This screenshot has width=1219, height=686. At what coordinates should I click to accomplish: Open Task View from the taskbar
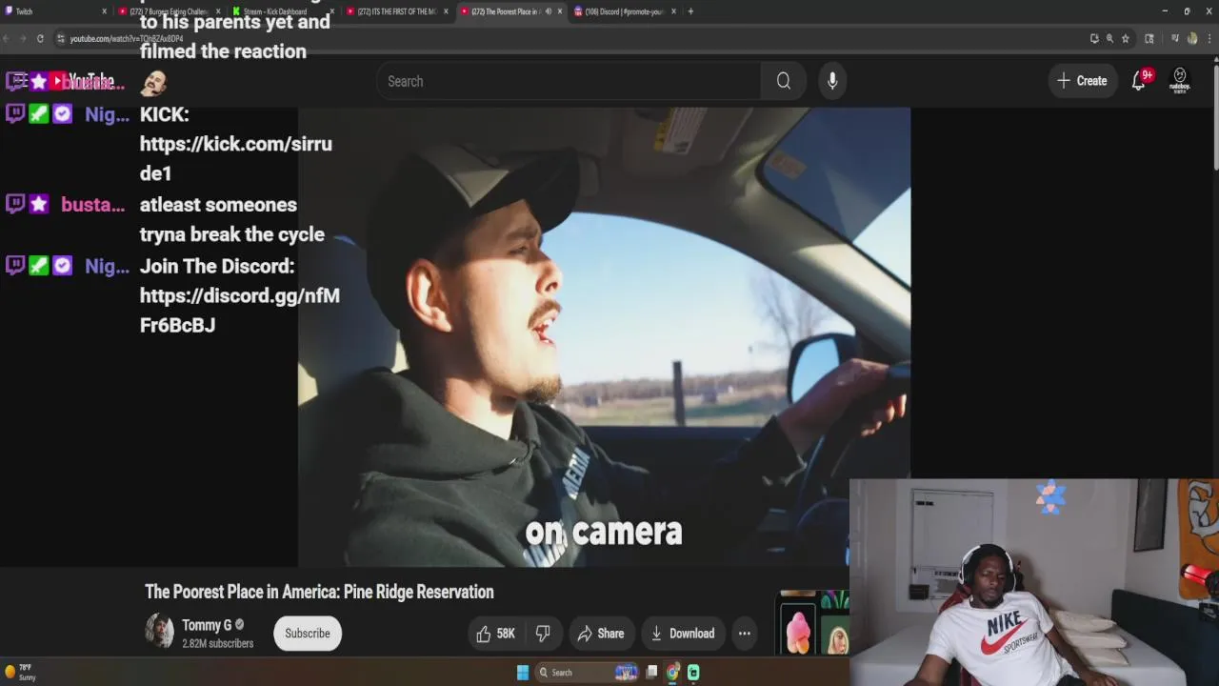(x=651, y=673)
